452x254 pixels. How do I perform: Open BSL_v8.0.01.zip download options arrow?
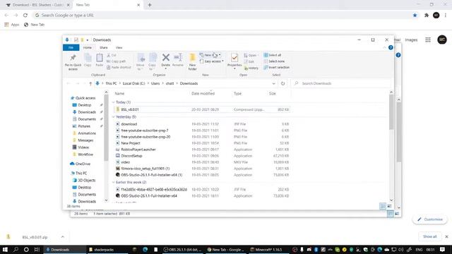pyautogui.click(x=63, y=237)
